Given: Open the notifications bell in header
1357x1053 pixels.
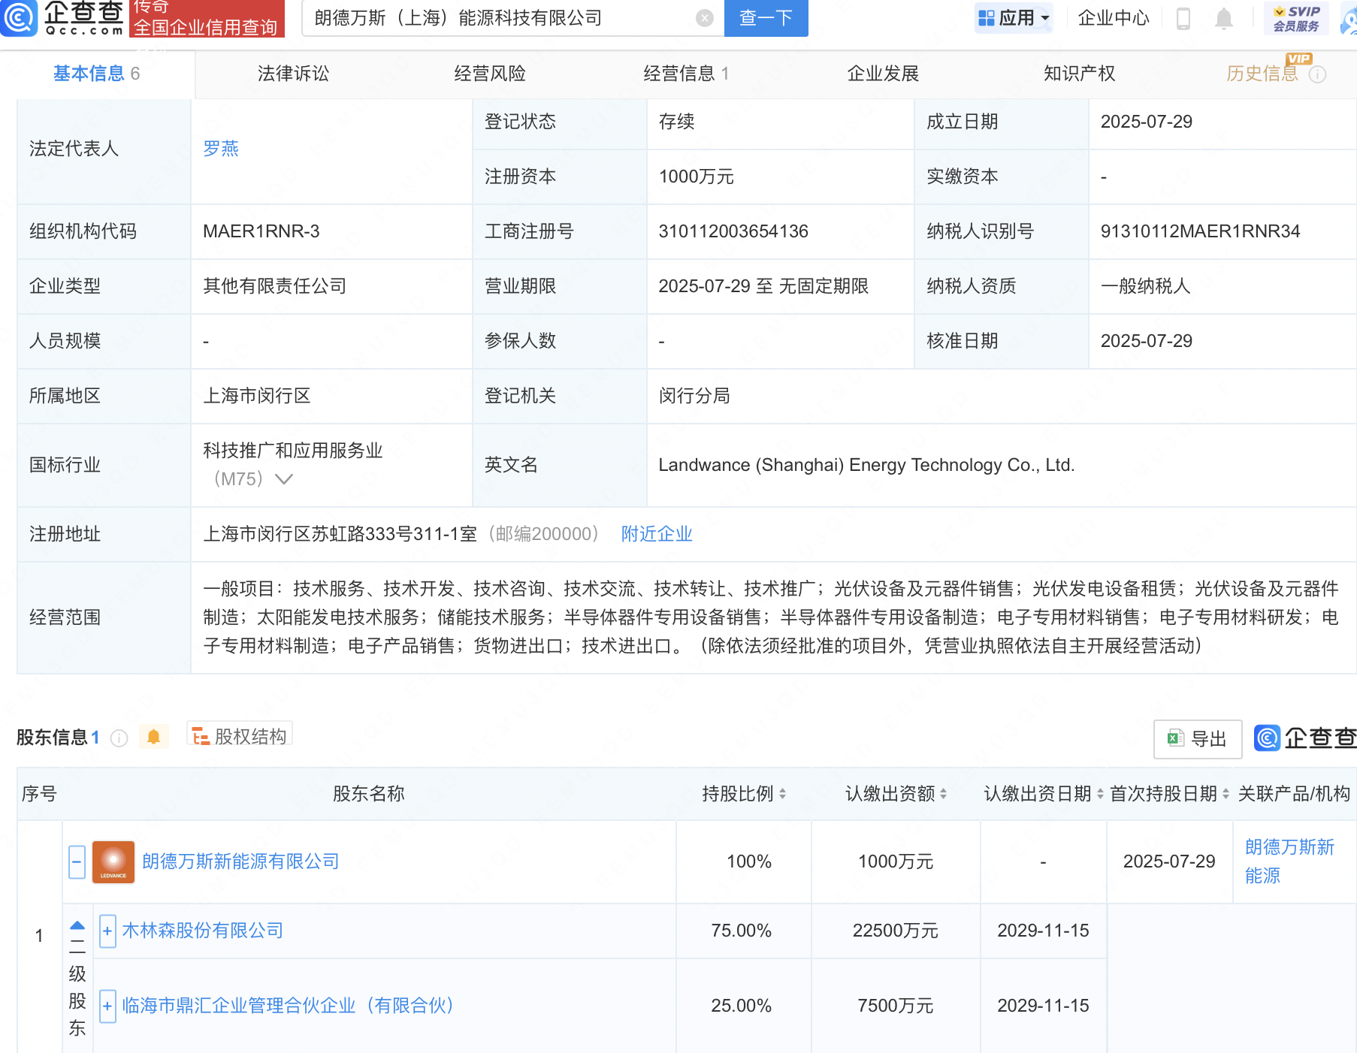Looking at the screenshot, I should (1224, 18).
